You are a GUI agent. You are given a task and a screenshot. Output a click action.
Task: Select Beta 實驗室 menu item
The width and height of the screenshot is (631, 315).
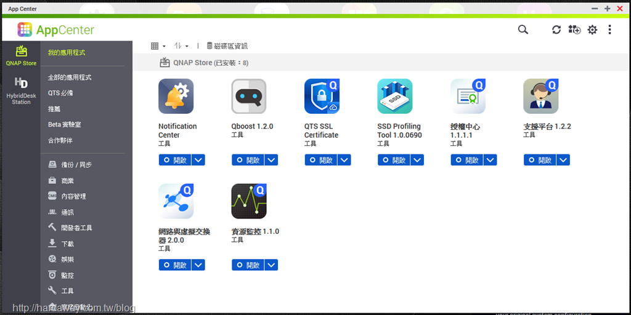click(x=64, y=124)
